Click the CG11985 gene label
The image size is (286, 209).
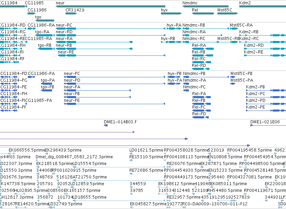tap(34, 3)
